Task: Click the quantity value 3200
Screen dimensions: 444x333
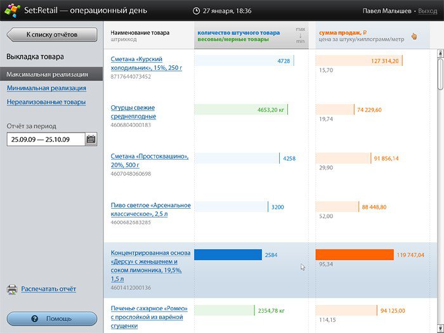Action: coord(278,207)
